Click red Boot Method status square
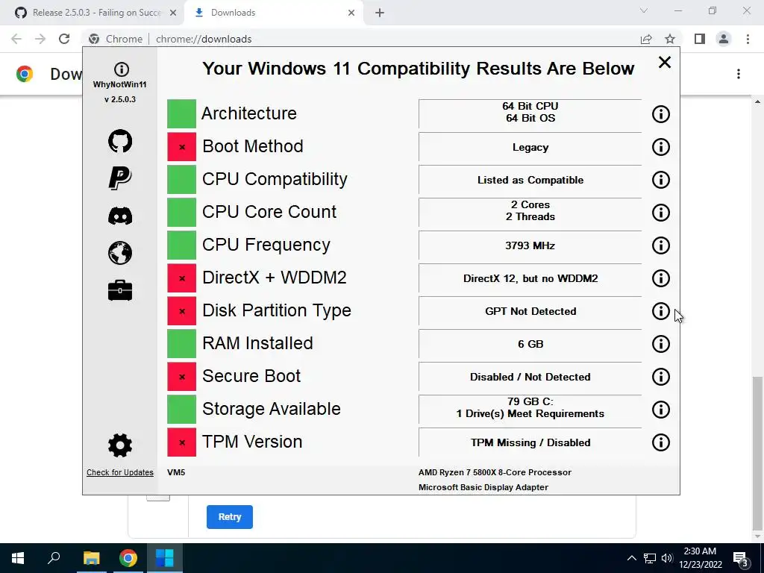This screenshot has height=573, width=764. tap(182, 147)
